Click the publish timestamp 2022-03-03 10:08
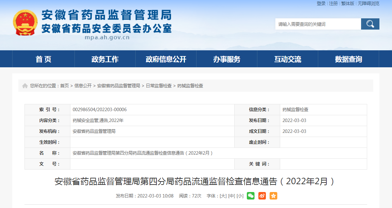Screen dimensions: 392x208 [155, 196]
